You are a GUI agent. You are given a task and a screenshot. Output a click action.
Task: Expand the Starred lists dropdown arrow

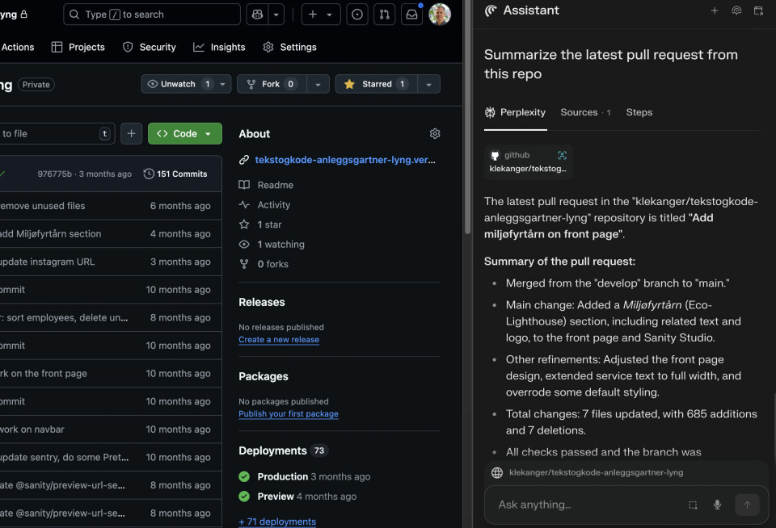pos(429,85)
